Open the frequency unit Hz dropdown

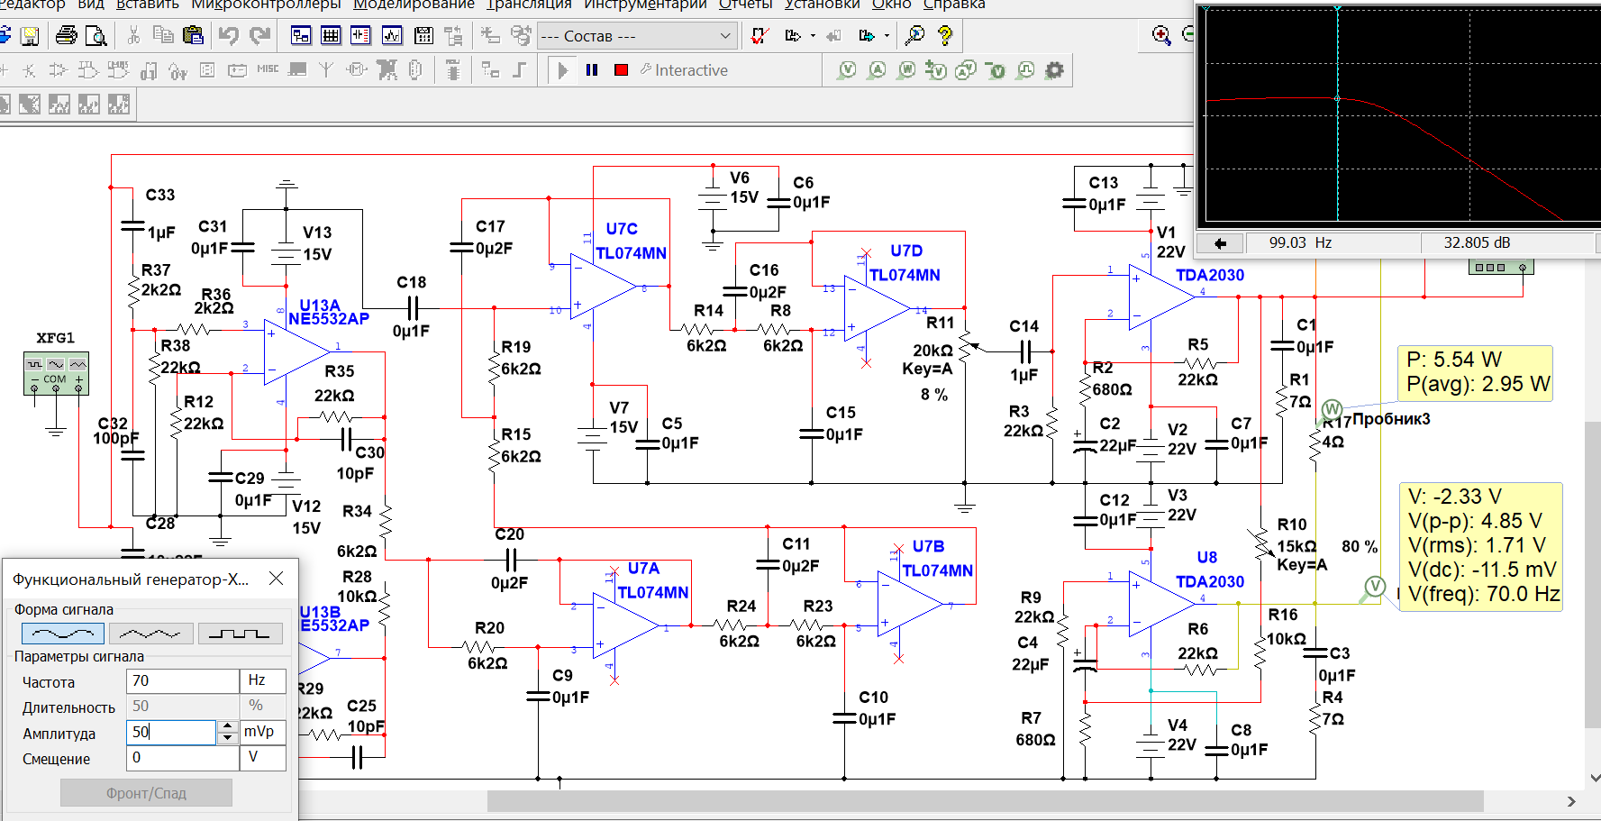tap(263, 680)
